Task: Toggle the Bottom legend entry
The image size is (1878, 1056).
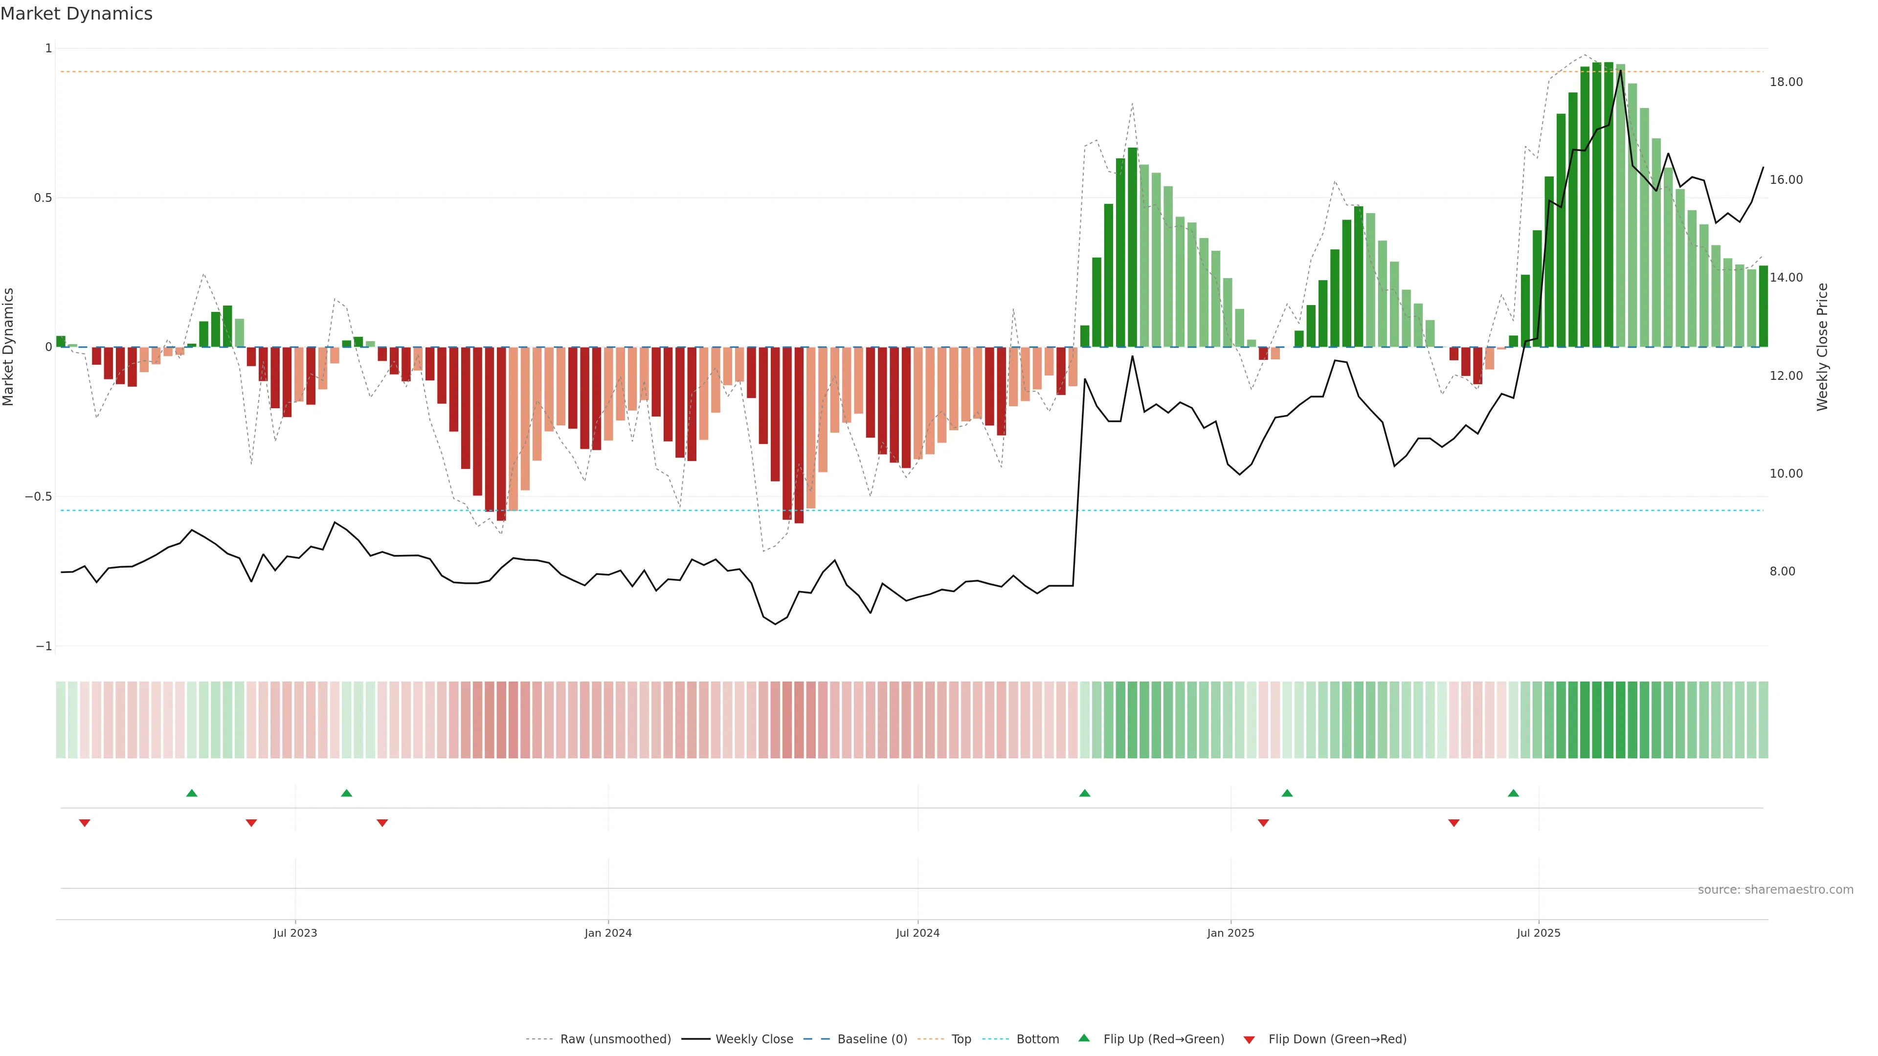Action: tap(1037, 1038)
